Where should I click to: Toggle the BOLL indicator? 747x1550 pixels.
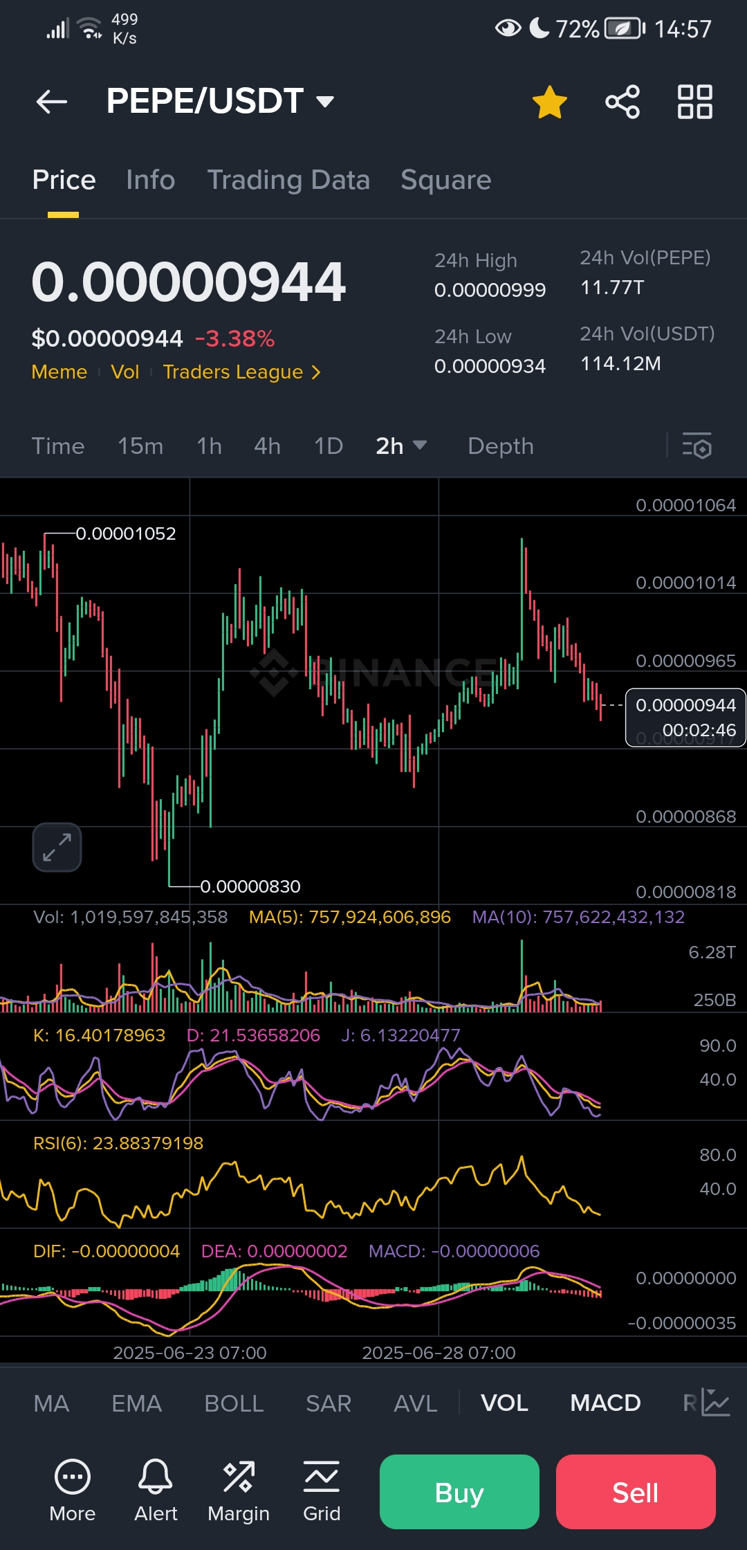pyautogui.click(x=234, y=1403)
